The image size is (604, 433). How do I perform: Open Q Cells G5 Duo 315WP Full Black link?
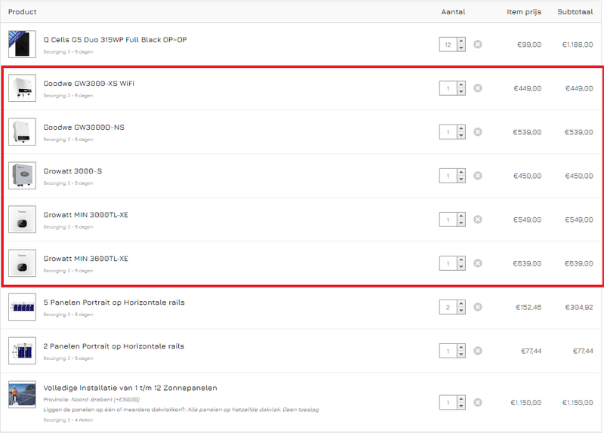116,40
